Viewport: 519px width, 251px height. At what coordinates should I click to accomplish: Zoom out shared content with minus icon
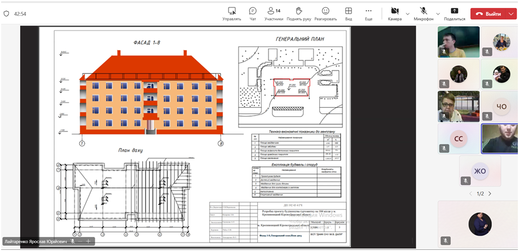[80, 241]
